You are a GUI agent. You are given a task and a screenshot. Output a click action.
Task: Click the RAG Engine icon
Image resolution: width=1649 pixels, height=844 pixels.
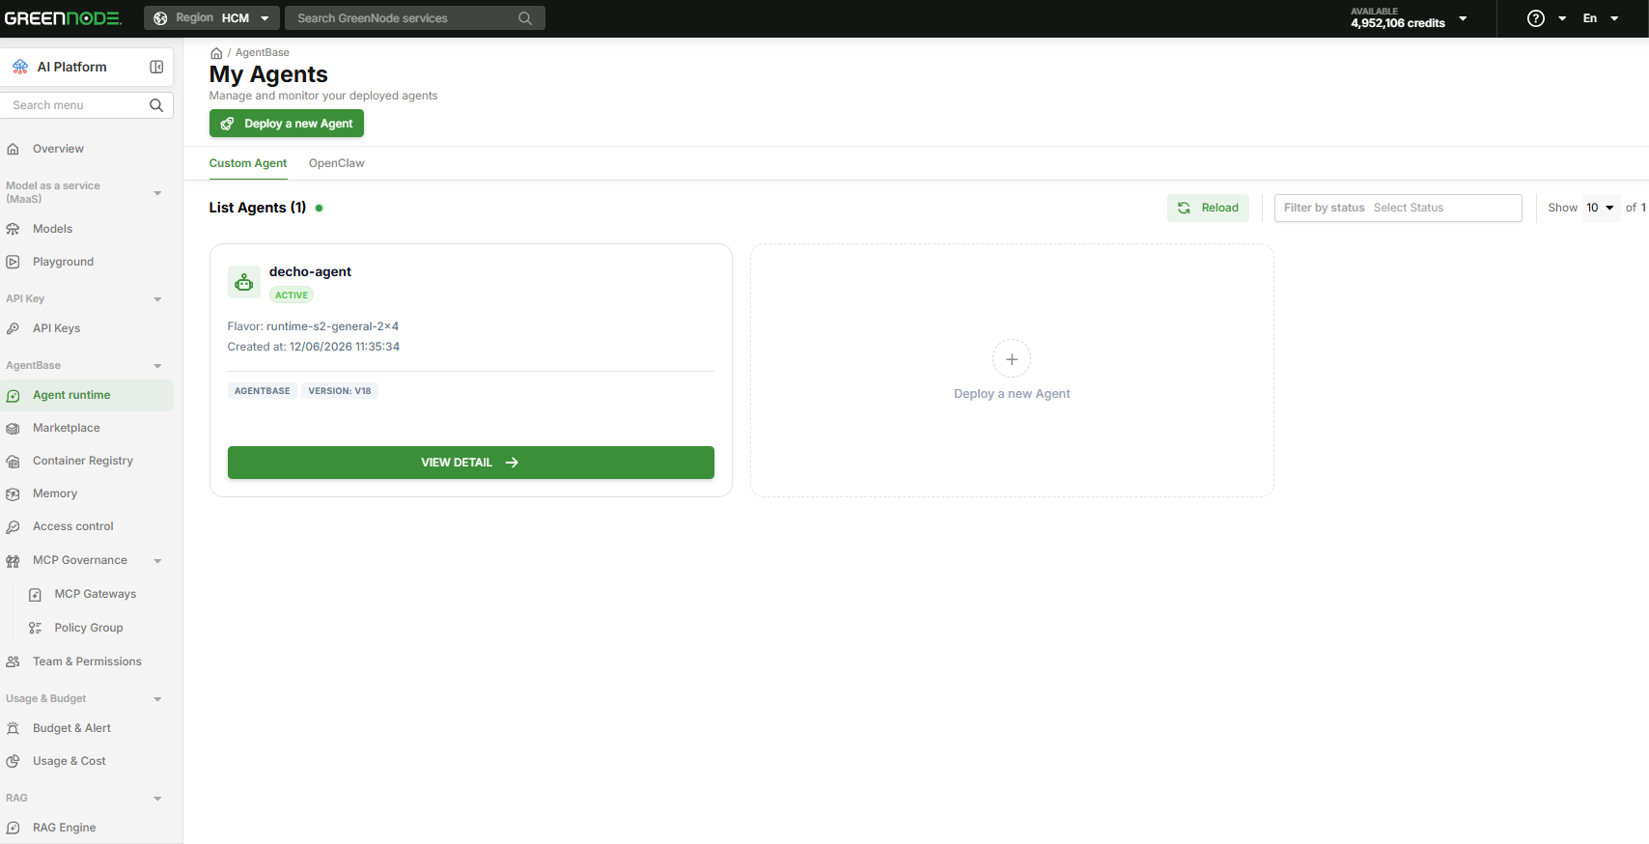click(x=13, y=828)
